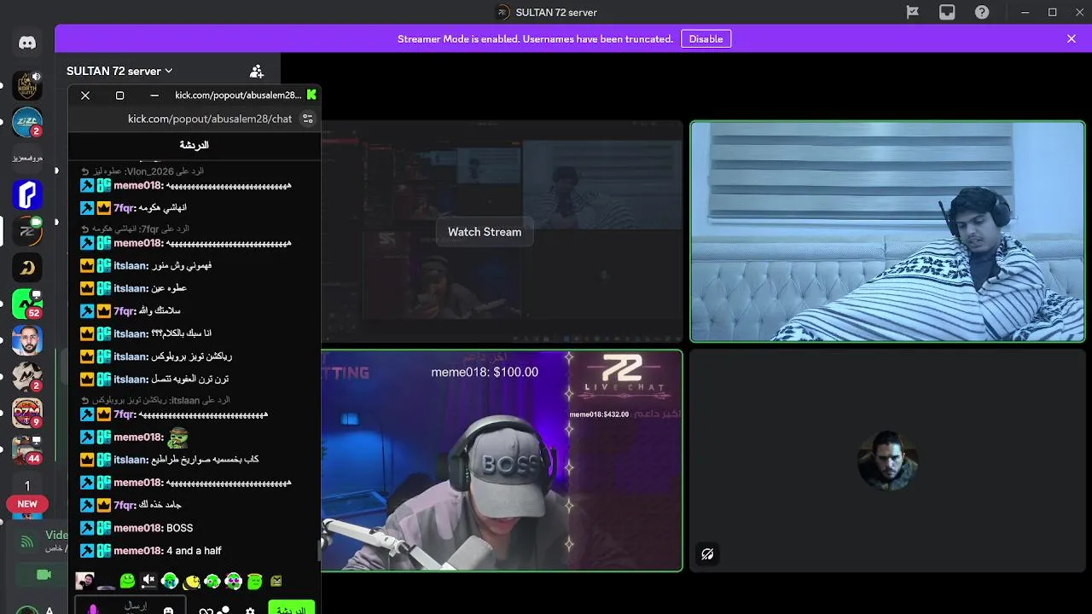This screenshot has height=614, width=1092.
Task: Dismiss the Streamer Mode banner
Action: pyautogui.click(x=1072, y=38)
